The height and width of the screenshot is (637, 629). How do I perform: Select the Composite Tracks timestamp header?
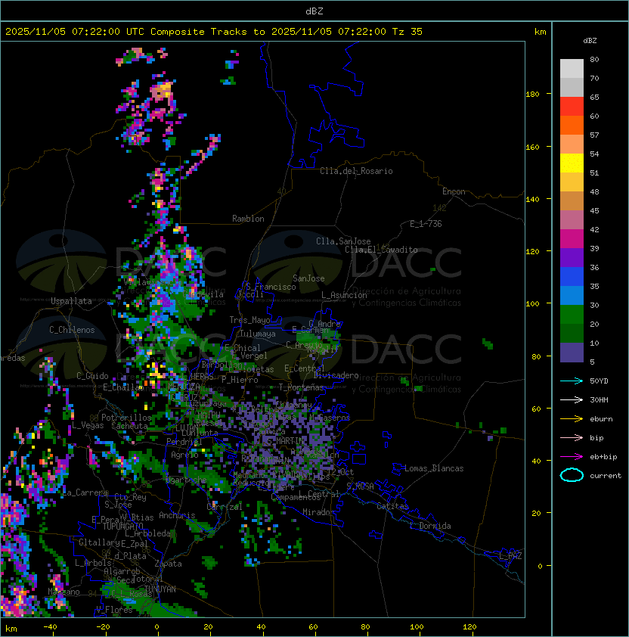coord(214,32)
